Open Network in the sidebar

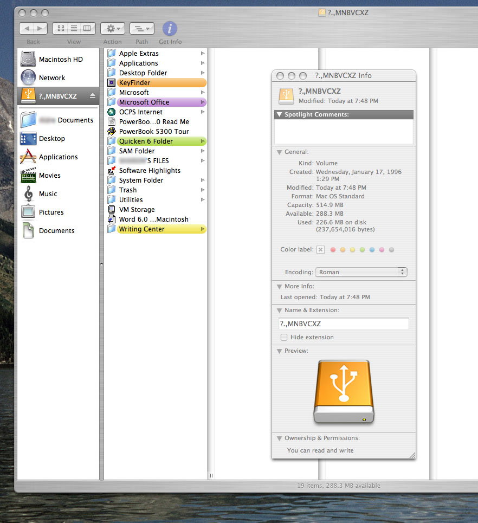coord(59,78)
